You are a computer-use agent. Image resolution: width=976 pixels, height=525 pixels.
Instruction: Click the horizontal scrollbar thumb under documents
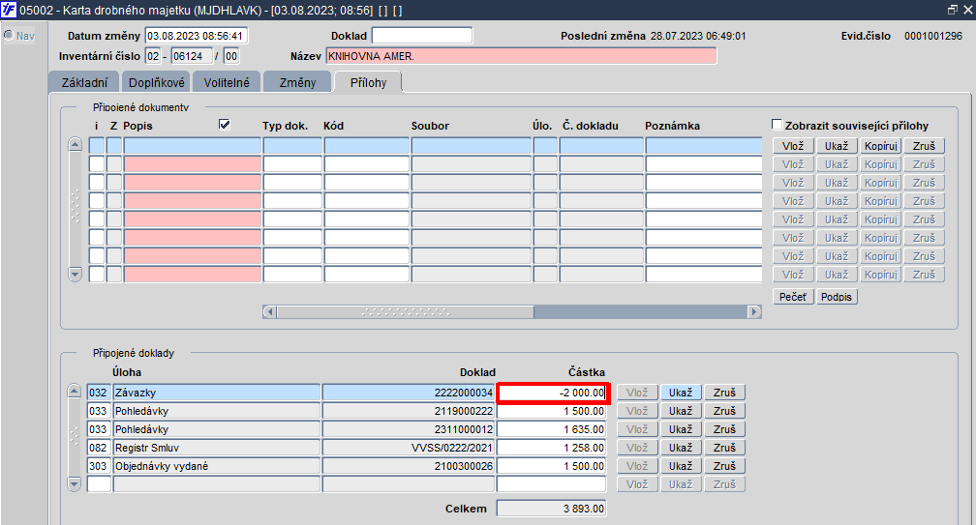click(405, 312)
